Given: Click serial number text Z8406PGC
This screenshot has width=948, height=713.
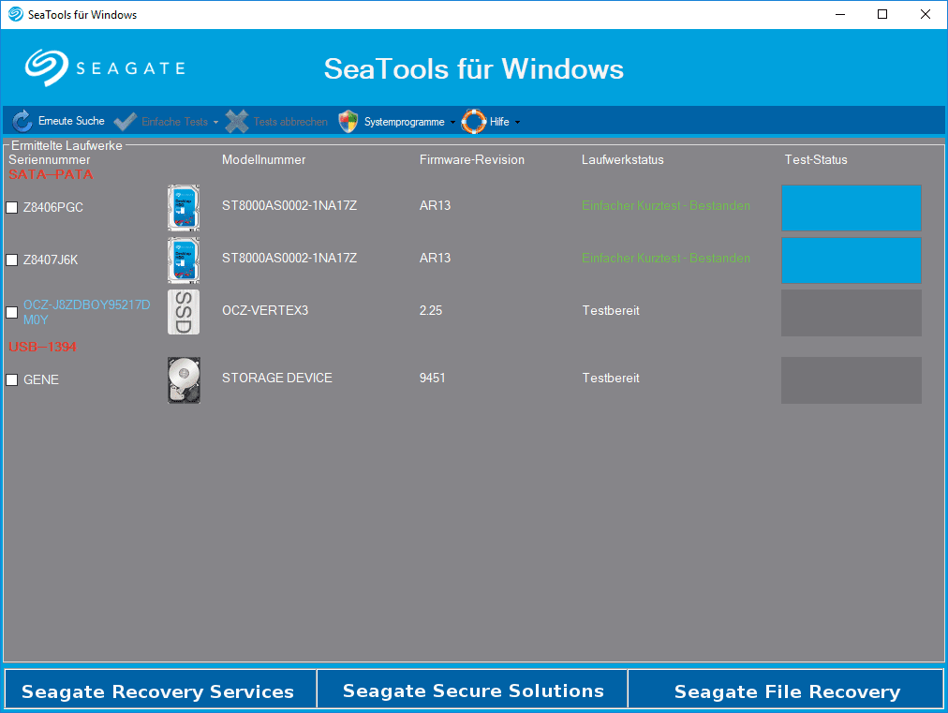Looking at the screenshot, I should coord(53,207).
